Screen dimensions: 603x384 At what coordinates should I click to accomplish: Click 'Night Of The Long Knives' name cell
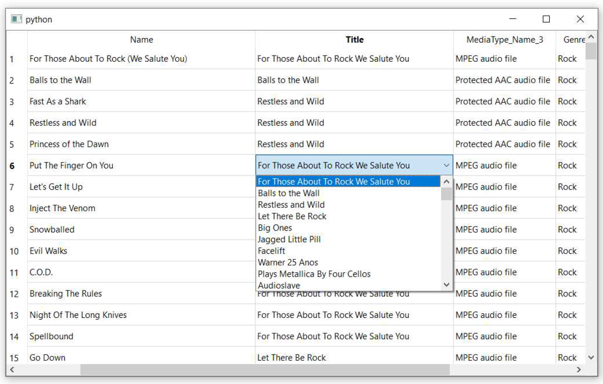[x=141, y=315]
